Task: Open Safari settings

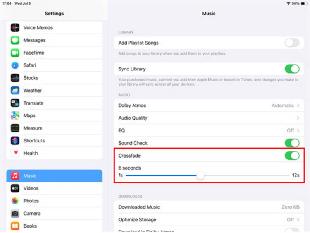Action: pyautogui.click(x=54, y=65)
